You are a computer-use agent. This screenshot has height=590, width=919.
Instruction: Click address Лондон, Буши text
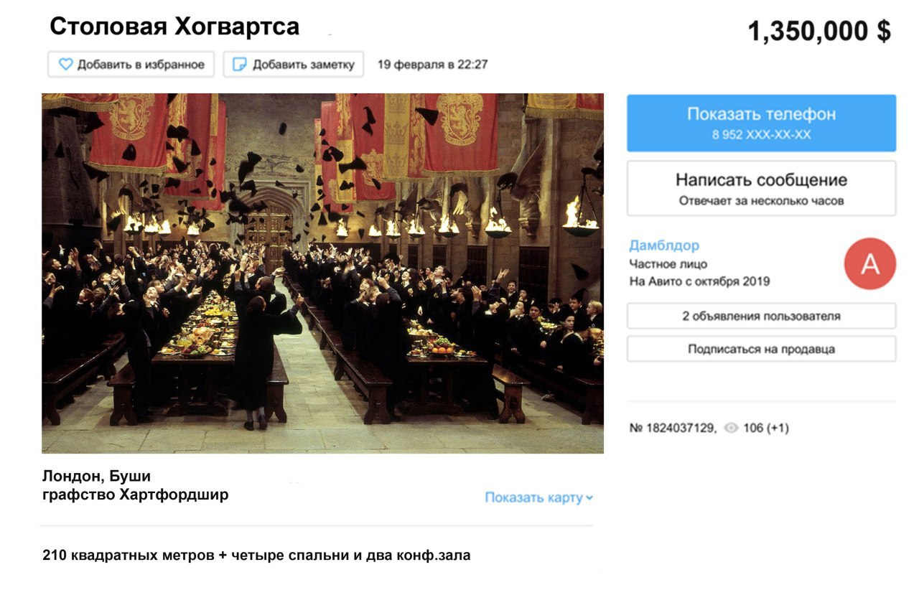[x=96, y=476]
